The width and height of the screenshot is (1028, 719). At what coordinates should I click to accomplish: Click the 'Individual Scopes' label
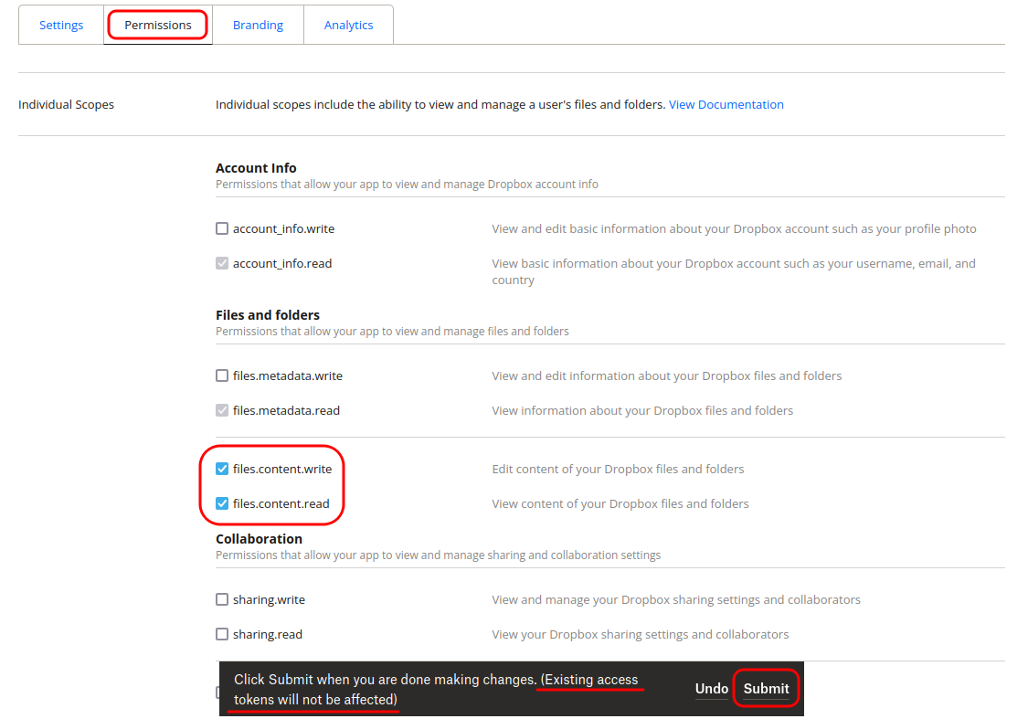(66, 104)
